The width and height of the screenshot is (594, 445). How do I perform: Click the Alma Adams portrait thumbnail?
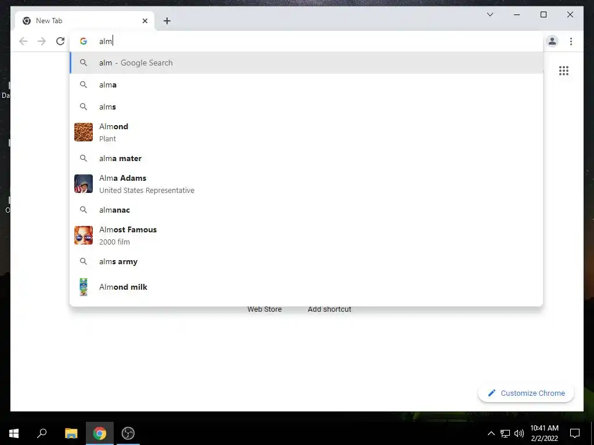click(84, 184)
